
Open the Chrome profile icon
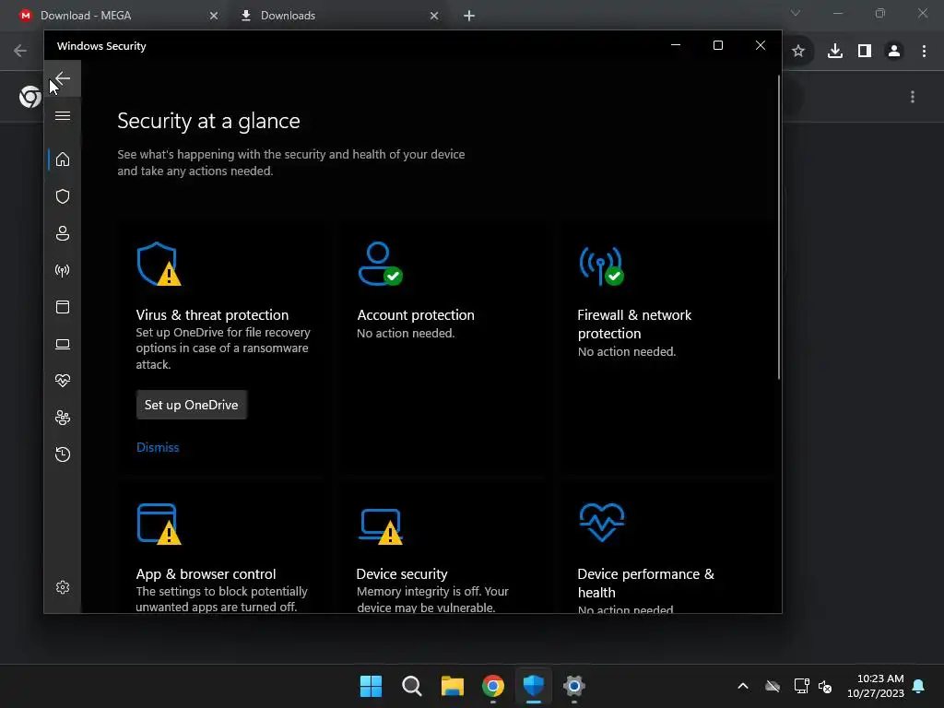click(894, 52)
